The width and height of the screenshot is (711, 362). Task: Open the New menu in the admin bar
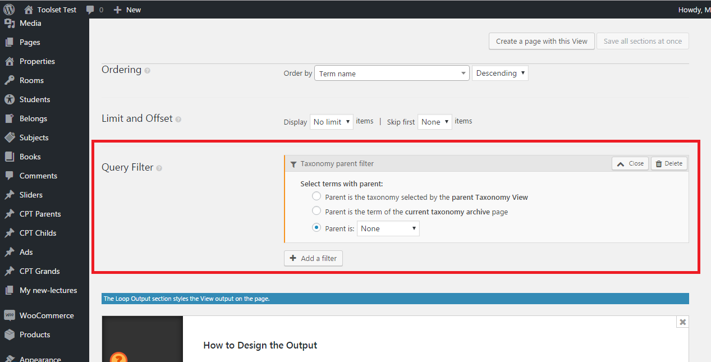coord(127,9)
